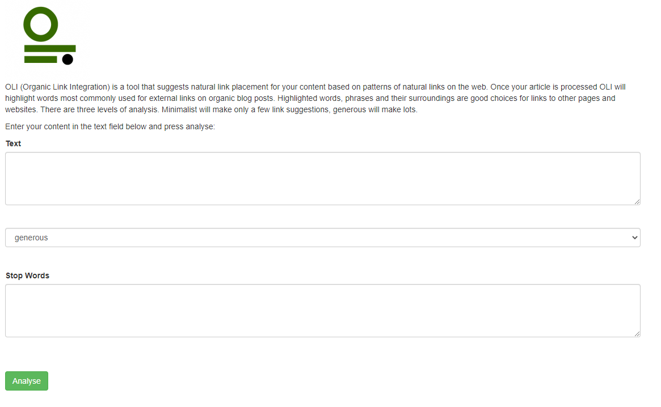Focus the Text content input area
661x407 pixels.
(322, 179)
